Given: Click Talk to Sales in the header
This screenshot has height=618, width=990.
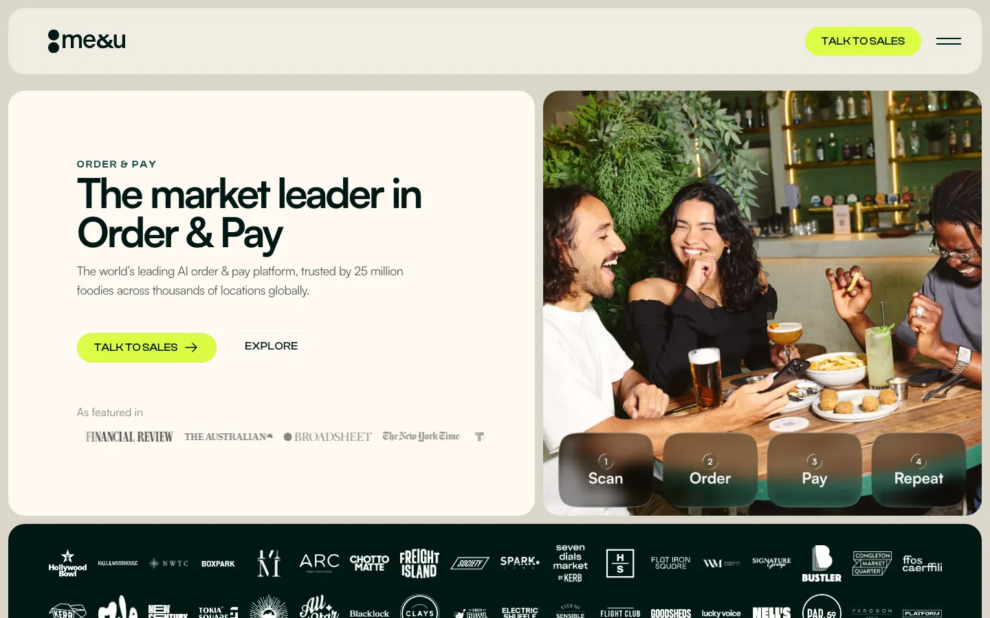Looking at the screenshot, I should coord(863,41).
